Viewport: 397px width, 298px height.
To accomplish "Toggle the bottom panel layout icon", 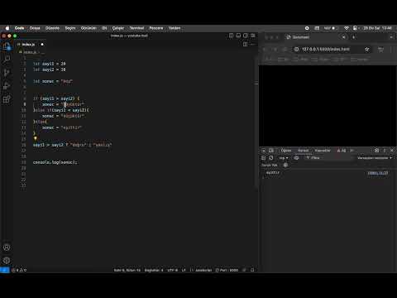I will (x=238, y=36).
